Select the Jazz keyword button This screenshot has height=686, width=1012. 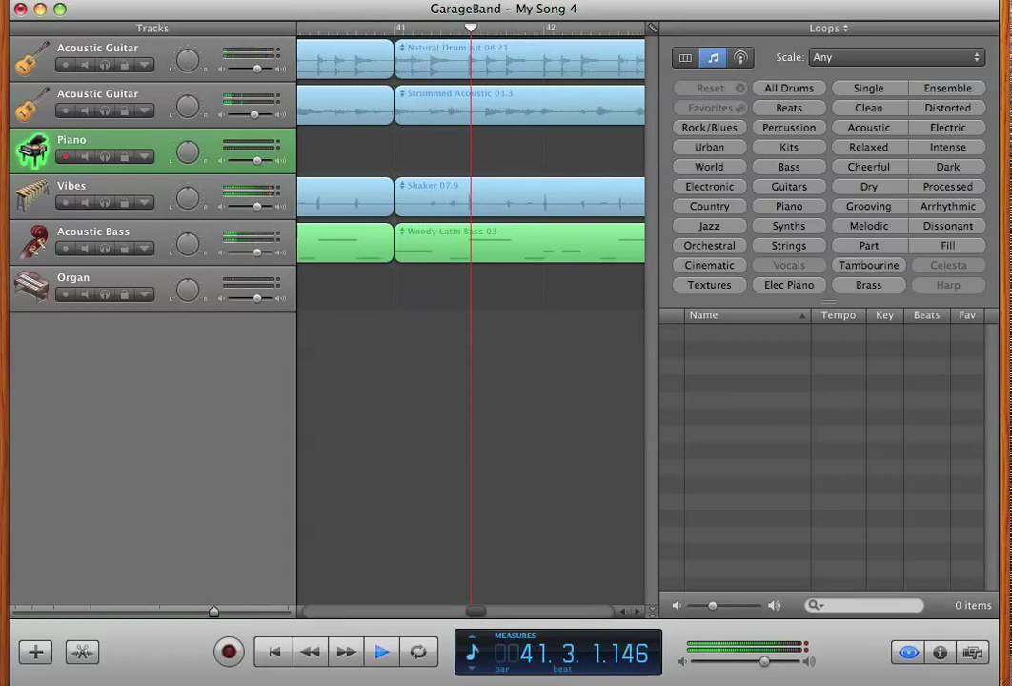point(709,226)
